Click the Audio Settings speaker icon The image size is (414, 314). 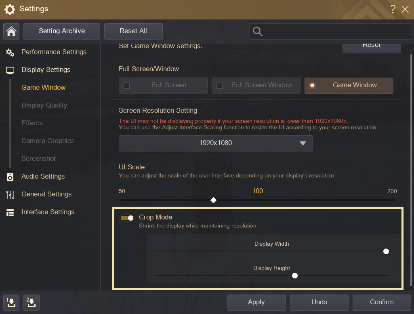[x=10, y=177]
